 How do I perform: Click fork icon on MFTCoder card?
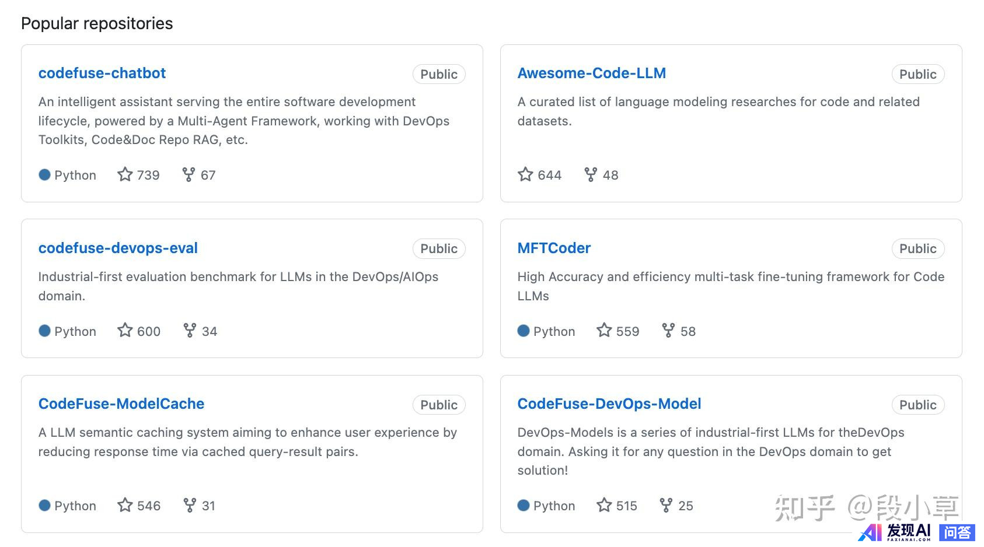pos(668,331)
